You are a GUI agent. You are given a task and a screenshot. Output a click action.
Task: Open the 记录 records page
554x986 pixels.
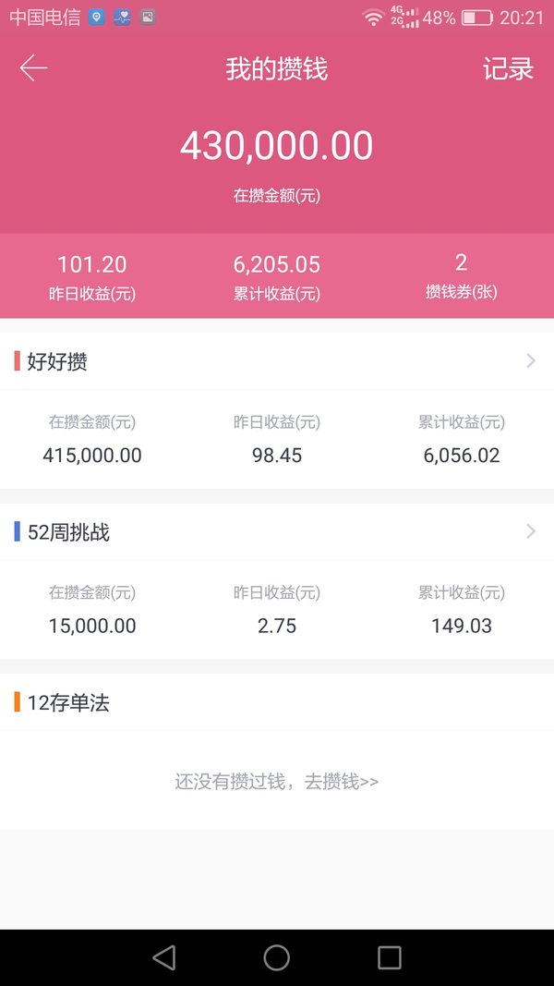508,68
